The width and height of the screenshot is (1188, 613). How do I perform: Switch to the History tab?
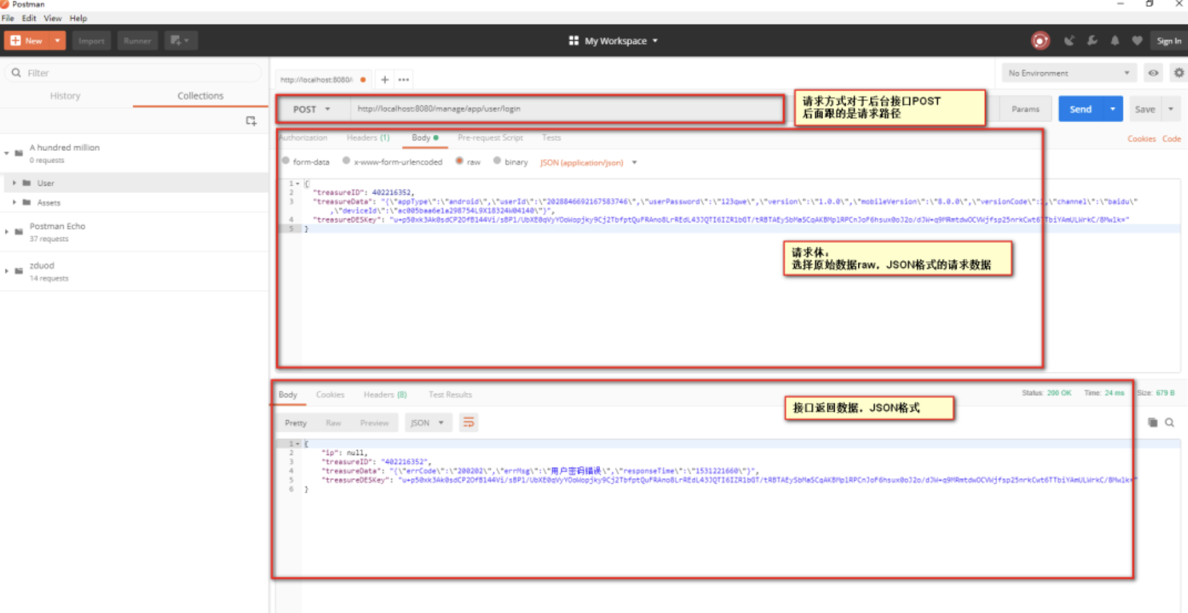coord(65,96)
